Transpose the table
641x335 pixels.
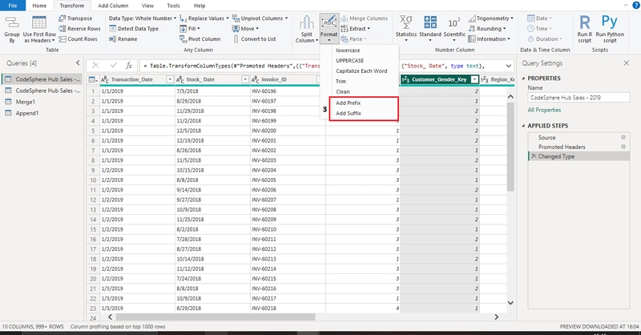[x=75, y=18]
